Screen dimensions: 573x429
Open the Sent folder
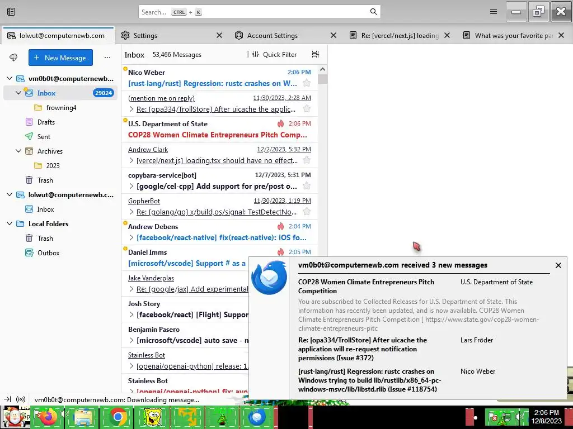click(x=44, y=136)
